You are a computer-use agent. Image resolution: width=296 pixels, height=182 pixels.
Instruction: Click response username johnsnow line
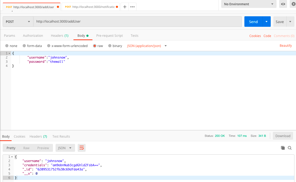tap(44, 161)
